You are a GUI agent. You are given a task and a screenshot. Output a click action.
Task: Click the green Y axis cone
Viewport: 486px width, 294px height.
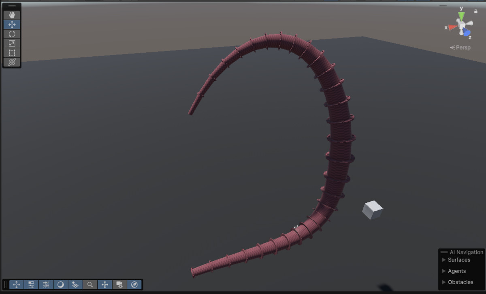(x=461, y=16)
